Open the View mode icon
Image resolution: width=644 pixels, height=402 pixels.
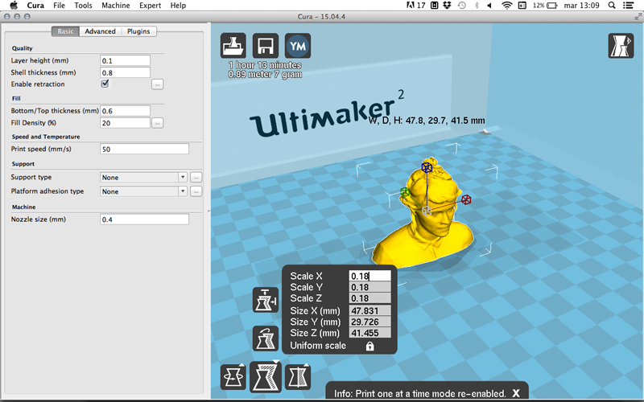(x=621, y=46)
